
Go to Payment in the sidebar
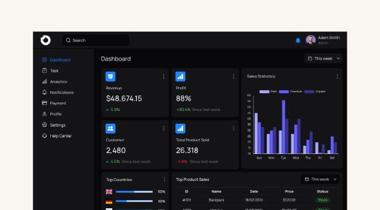58,103
